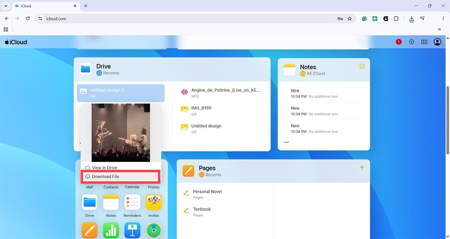Open Contacts app label
Screen dimensions: 450x239
(111, 187)
